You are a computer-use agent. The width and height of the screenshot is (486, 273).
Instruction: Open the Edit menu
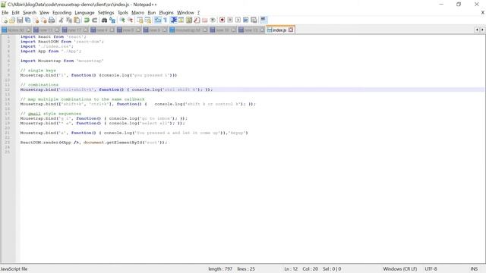pos(15,13)
